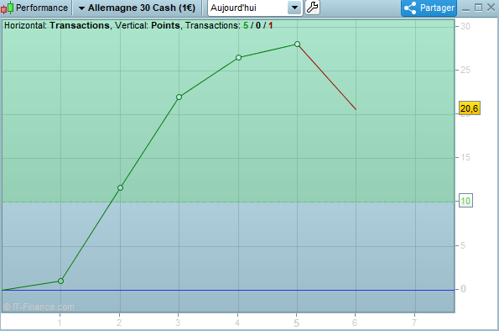
Task: Click the green winning transactions count 5
Action: coord(246,25)
